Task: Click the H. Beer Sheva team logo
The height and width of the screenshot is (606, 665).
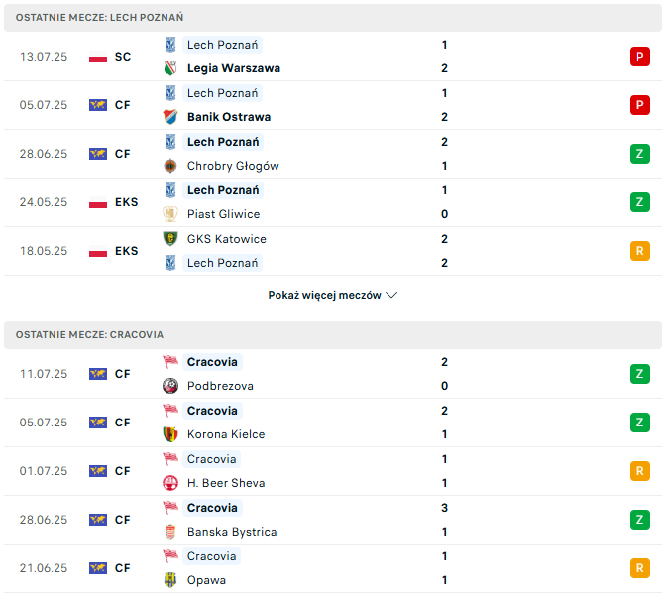Action: (170, 483)
